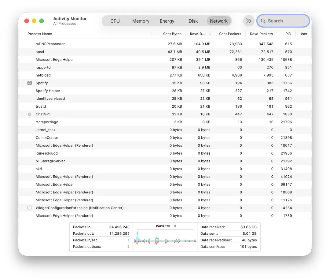This screenshot has height=280, width=330.
Task: Click the Data sent 5.04 GB value
Action: pyautogui.click(x=250, y=233)
